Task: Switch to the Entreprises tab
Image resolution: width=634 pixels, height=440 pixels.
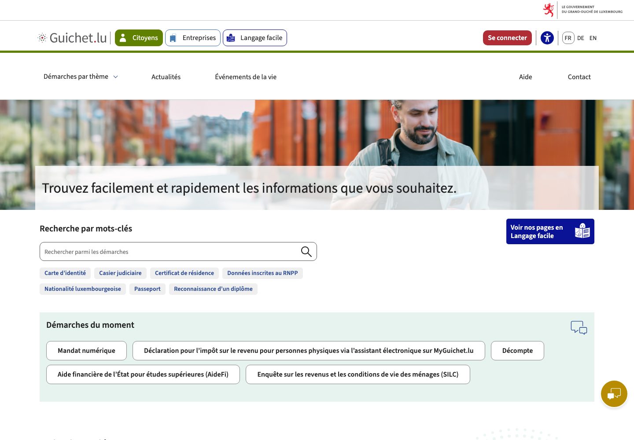Action: click(x=193, y=38)
